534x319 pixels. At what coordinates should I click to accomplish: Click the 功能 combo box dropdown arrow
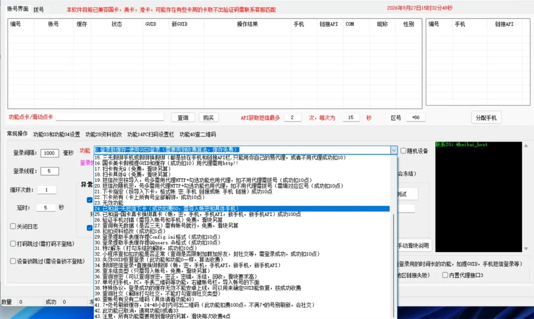(x=394, y=150)
